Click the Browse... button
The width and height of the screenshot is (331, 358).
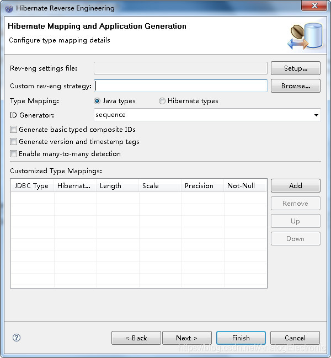point(296,86)
